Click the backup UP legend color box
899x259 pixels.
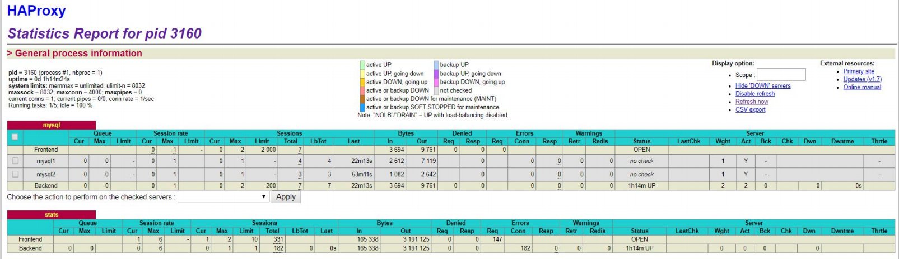[x=436, y=65]
